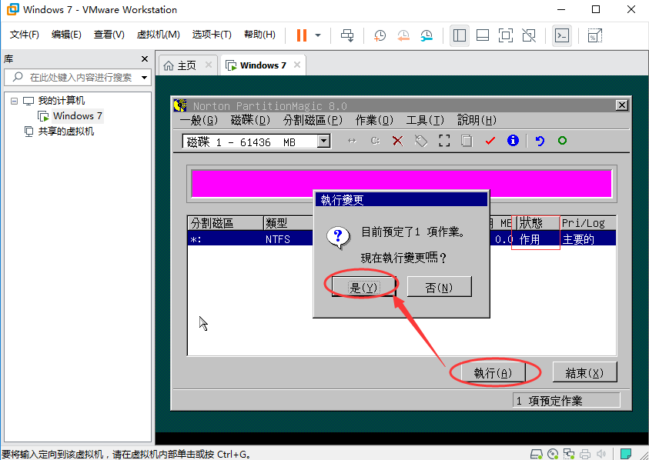
Task: Close the 主页 tab
Action: (209, 65)
